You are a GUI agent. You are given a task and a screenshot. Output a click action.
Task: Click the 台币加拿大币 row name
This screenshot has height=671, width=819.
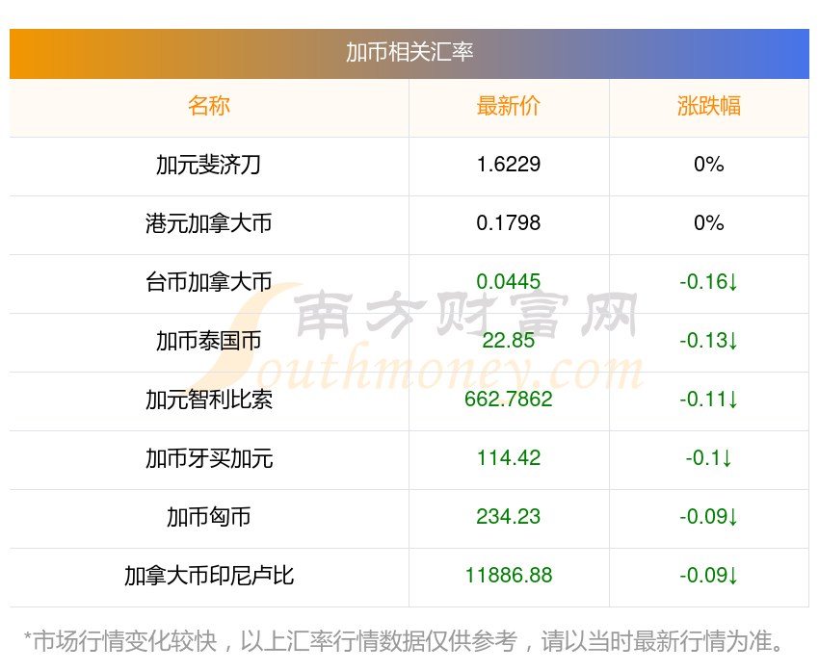click(209, 282)
